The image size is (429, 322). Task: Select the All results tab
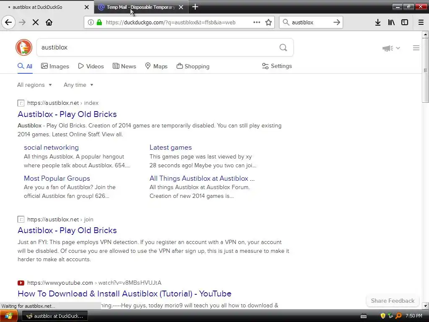coord(25,66)
